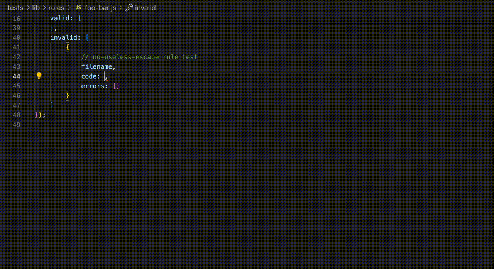The height and width of the screenshot is (269, 494).
Task: Click the '],' text on line 39
Action: click(54, 28)
